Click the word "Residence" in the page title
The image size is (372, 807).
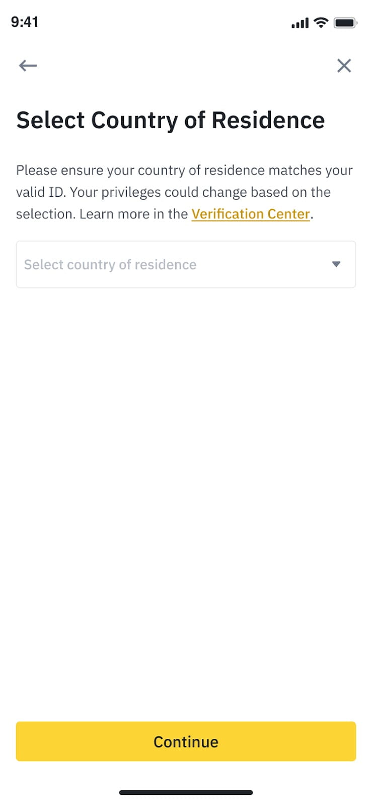pyautogui.click(x=268, y=120)
